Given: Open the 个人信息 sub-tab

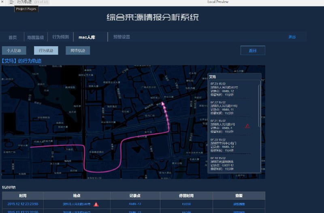Looking at the screenshot, I should [x=14, y=50].
